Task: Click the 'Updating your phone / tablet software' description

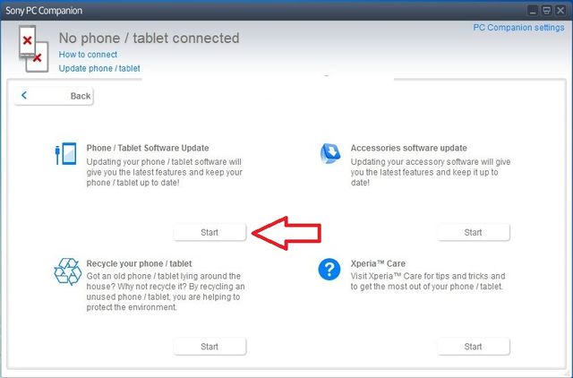Action: tap(165, 172)
